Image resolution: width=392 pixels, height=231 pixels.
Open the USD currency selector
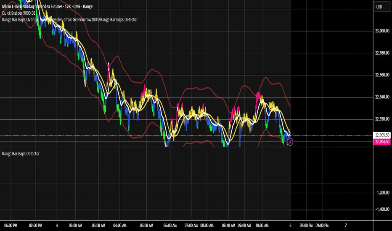(x=382, y=7)
